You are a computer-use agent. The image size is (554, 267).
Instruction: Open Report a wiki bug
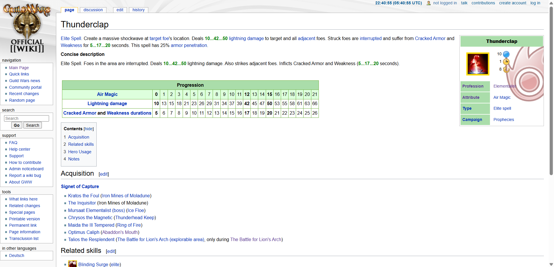(x=25, y=175)
